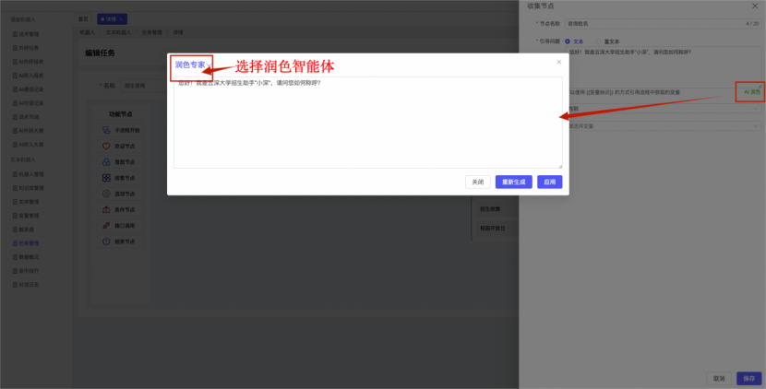Image resolution: width=766 pixels, height=389 pixels.
Task: Open 任务管理 in the left sidebar
Action: (x=29, y=243)
